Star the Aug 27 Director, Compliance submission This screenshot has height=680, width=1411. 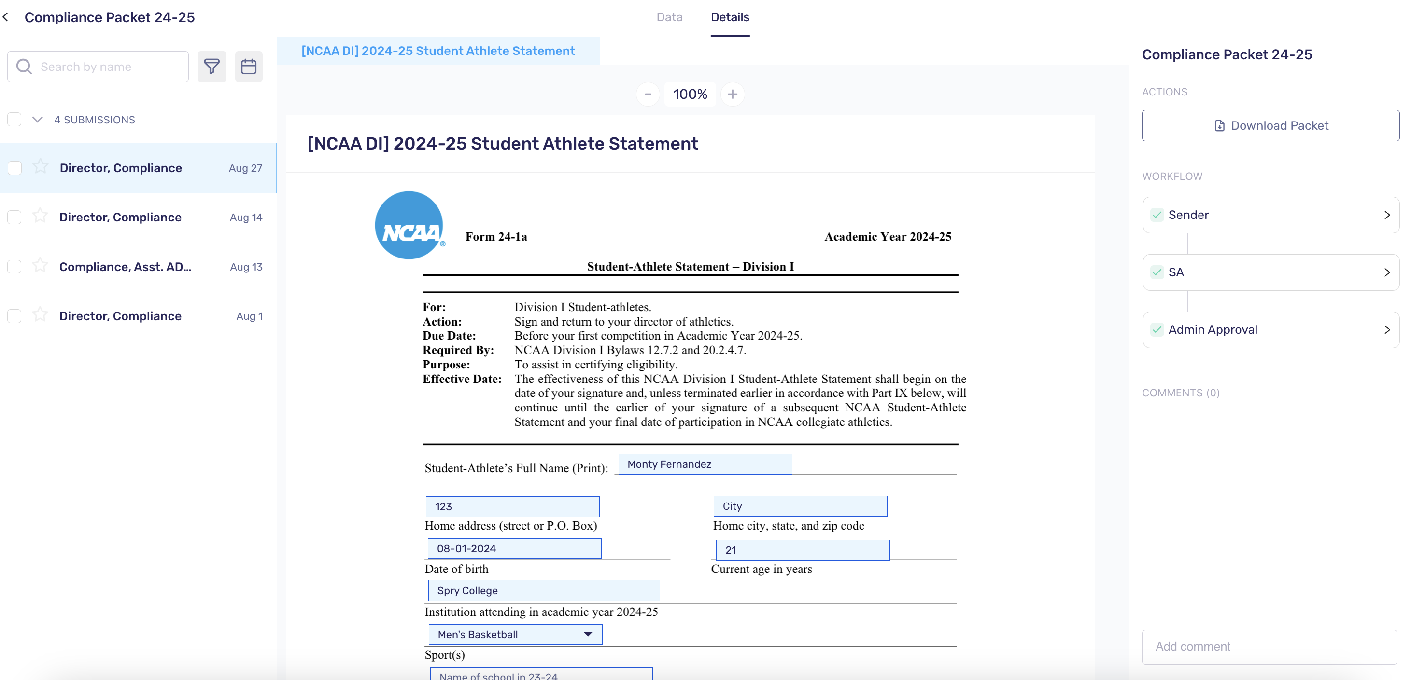point(41,166)
